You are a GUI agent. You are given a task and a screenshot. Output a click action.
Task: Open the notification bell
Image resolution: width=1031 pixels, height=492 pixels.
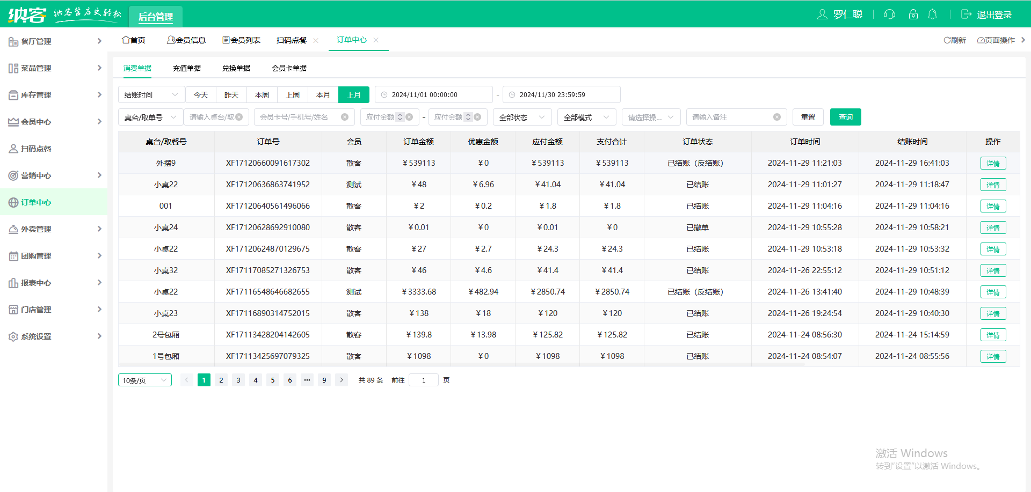(933, 14)
